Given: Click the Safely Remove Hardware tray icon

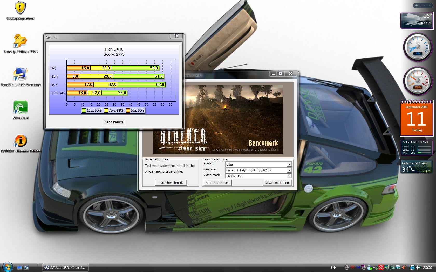Looking at the screenshot, I should 375,268.
